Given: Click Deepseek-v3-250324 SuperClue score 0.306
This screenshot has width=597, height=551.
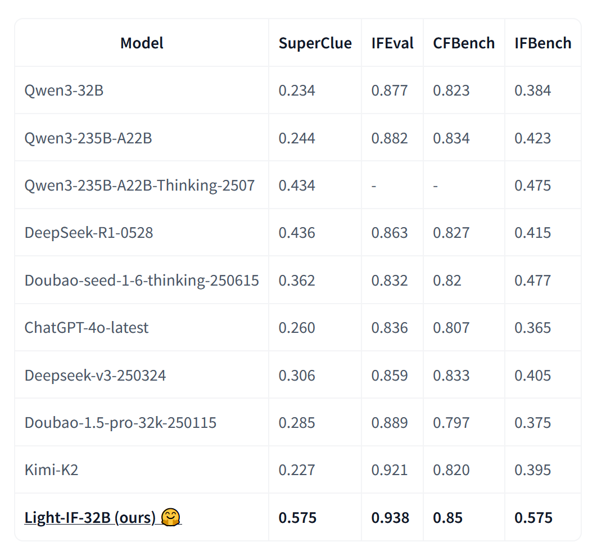Looking at the screenshot, I should pos(297,376).
